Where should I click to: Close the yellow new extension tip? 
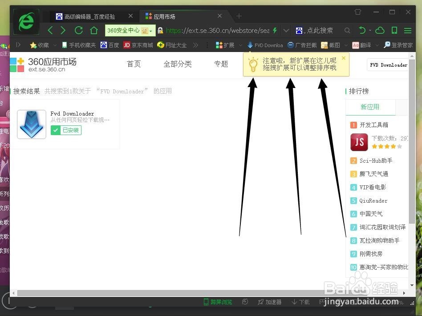[x=343, y=58]
